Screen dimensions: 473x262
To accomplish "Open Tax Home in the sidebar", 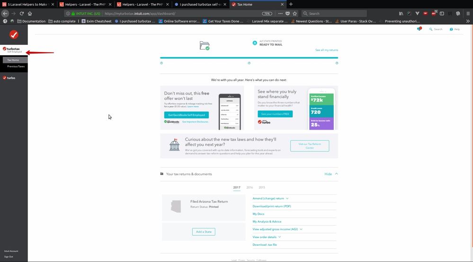I will click(x=15, y=60).
